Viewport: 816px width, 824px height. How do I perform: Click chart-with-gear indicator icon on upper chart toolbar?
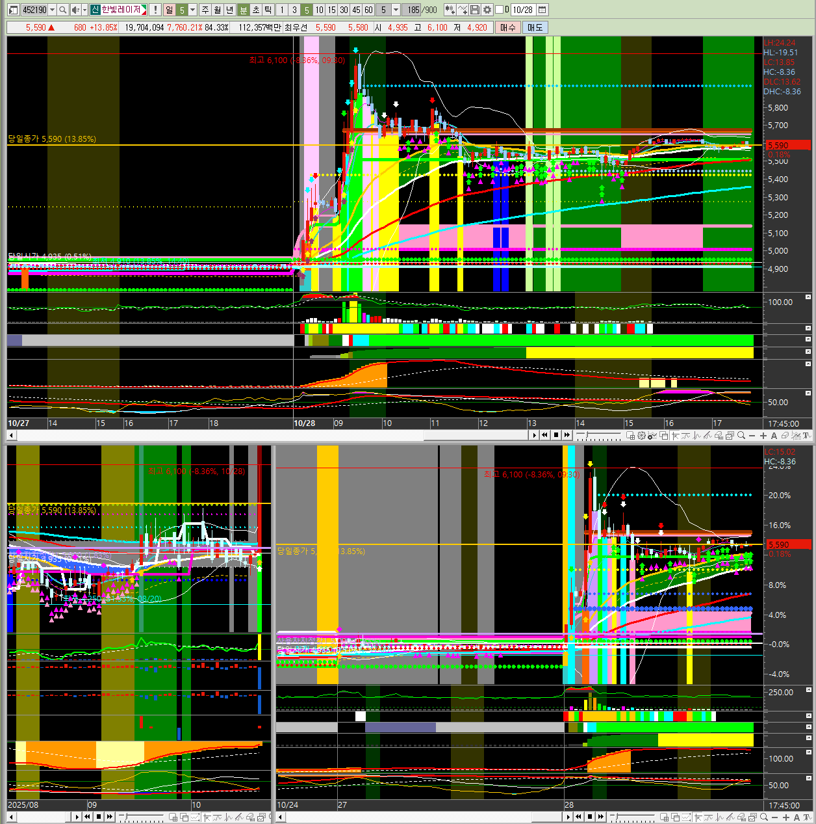652,436
